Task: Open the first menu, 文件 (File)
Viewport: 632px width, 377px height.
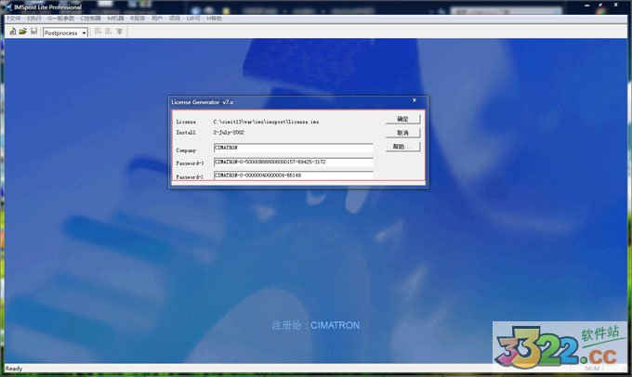Action: pyautogui.click(x=14, y=19)
